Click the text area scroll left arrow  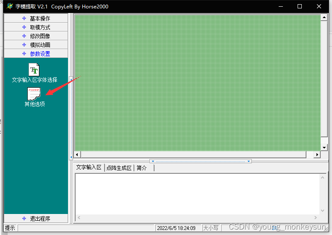[79, 217]
